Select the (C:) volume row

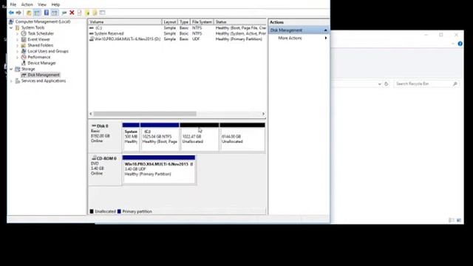tap(177, 28)
